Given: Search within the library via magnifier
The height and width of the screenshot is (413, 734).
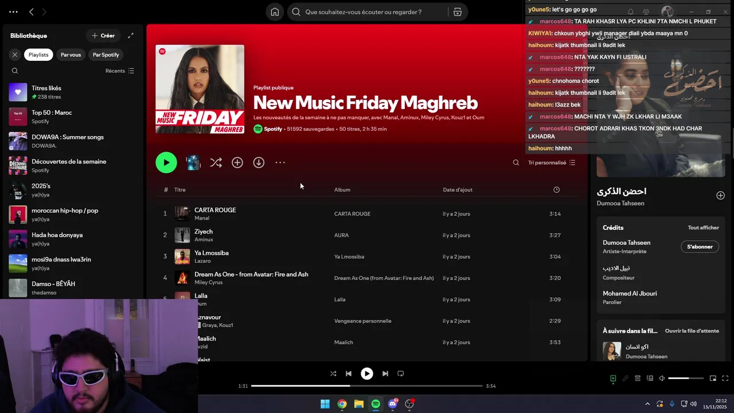Looking at the screenshot, I should [15, 71].
